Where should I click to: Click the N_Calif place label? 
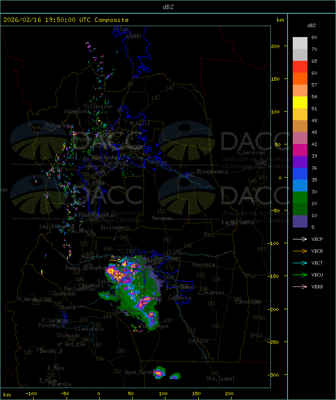coord(140,124)
